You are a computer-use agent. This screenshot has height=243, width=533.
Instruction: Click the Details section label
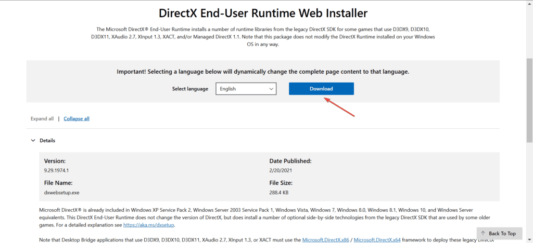point(47,140)
